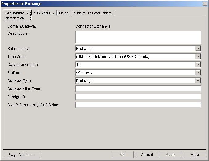Open the NDS Rights tab dropdown arrow
The width and height of the screenshot is (209, 161).
point(53,13)
